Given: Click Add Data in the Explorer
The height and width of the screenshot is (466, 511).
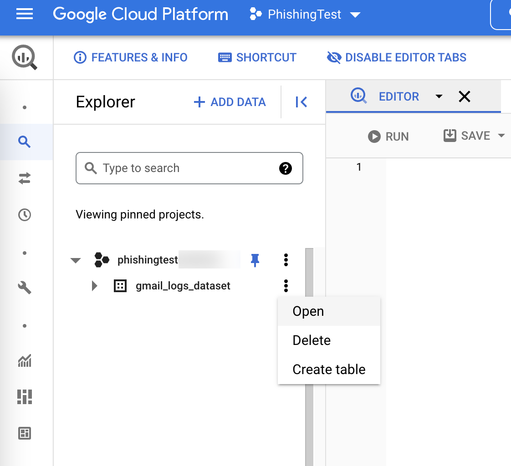Looking at the screenshot, I should tap(230, 102).
